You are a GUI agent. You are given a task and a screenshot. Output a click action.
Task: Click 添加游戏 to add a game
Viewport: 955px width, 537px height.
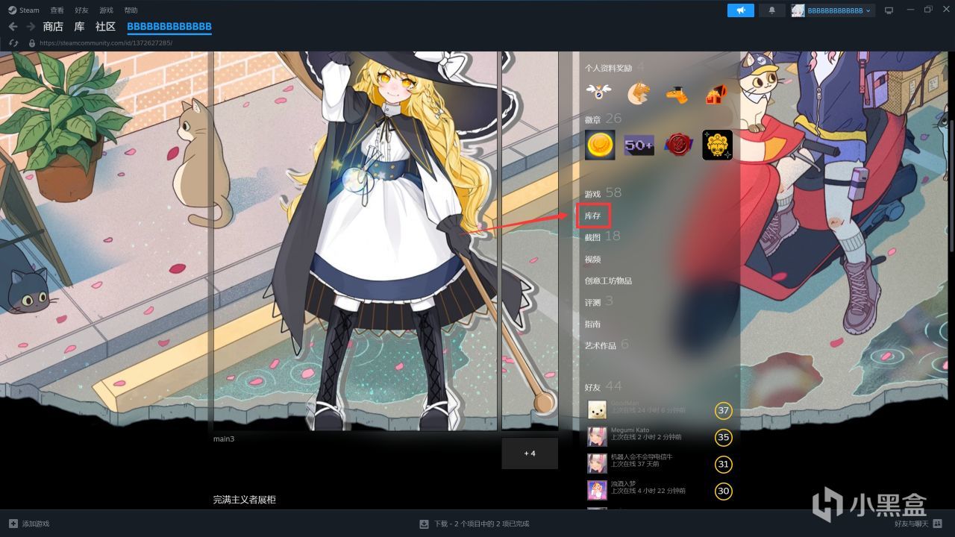click(29, 524)
